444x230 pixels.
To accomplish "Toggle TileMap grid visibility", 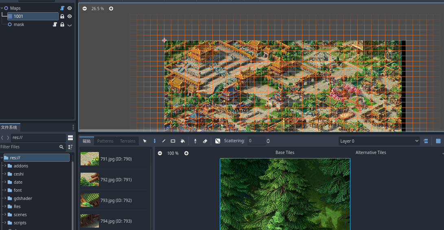I will (x=438, y=141).
